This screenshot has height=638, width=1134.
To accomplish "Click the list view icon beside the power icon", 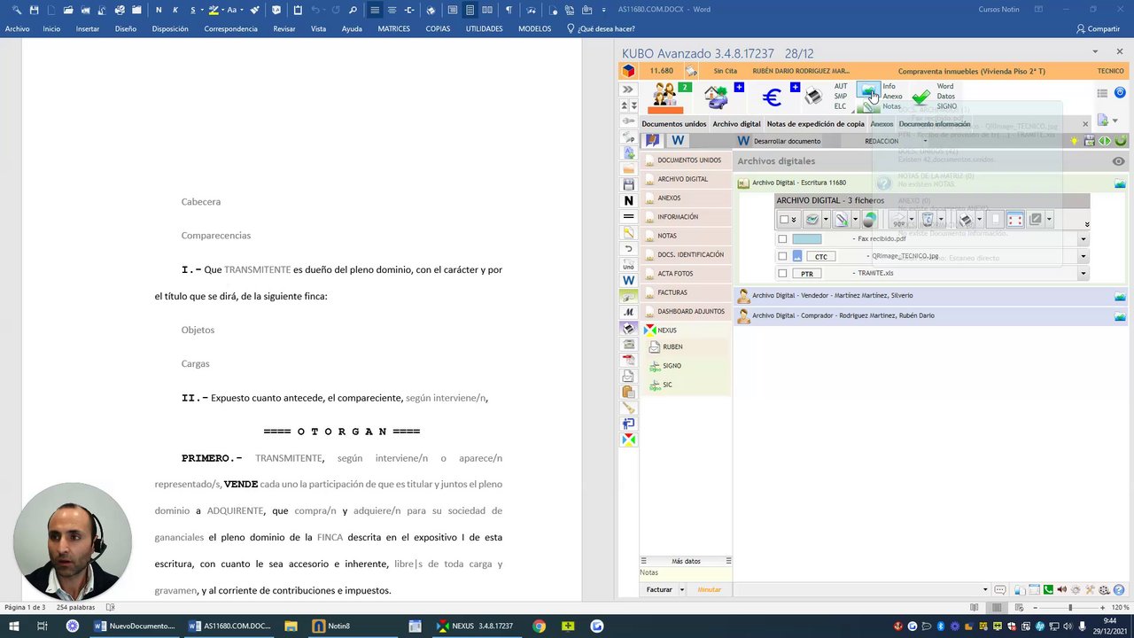I will point(1102,93).
